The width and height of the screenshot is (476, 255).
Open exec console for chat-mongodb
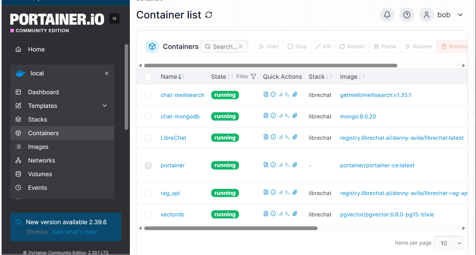(287, 116)
